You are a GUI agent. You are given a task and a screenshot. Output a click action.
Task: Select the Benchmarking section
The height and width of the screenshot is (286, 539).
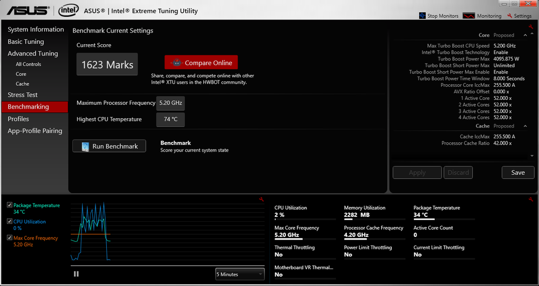coord(35,107)
